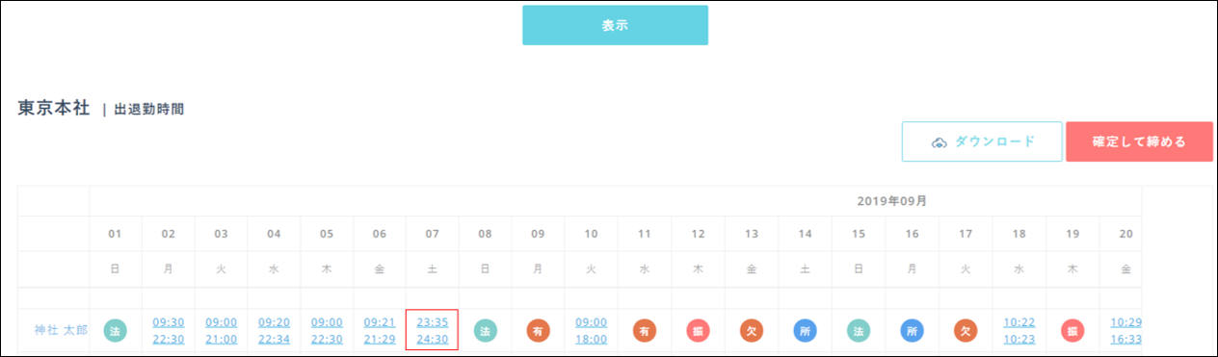Click the 有 badge under date 09

539,331
